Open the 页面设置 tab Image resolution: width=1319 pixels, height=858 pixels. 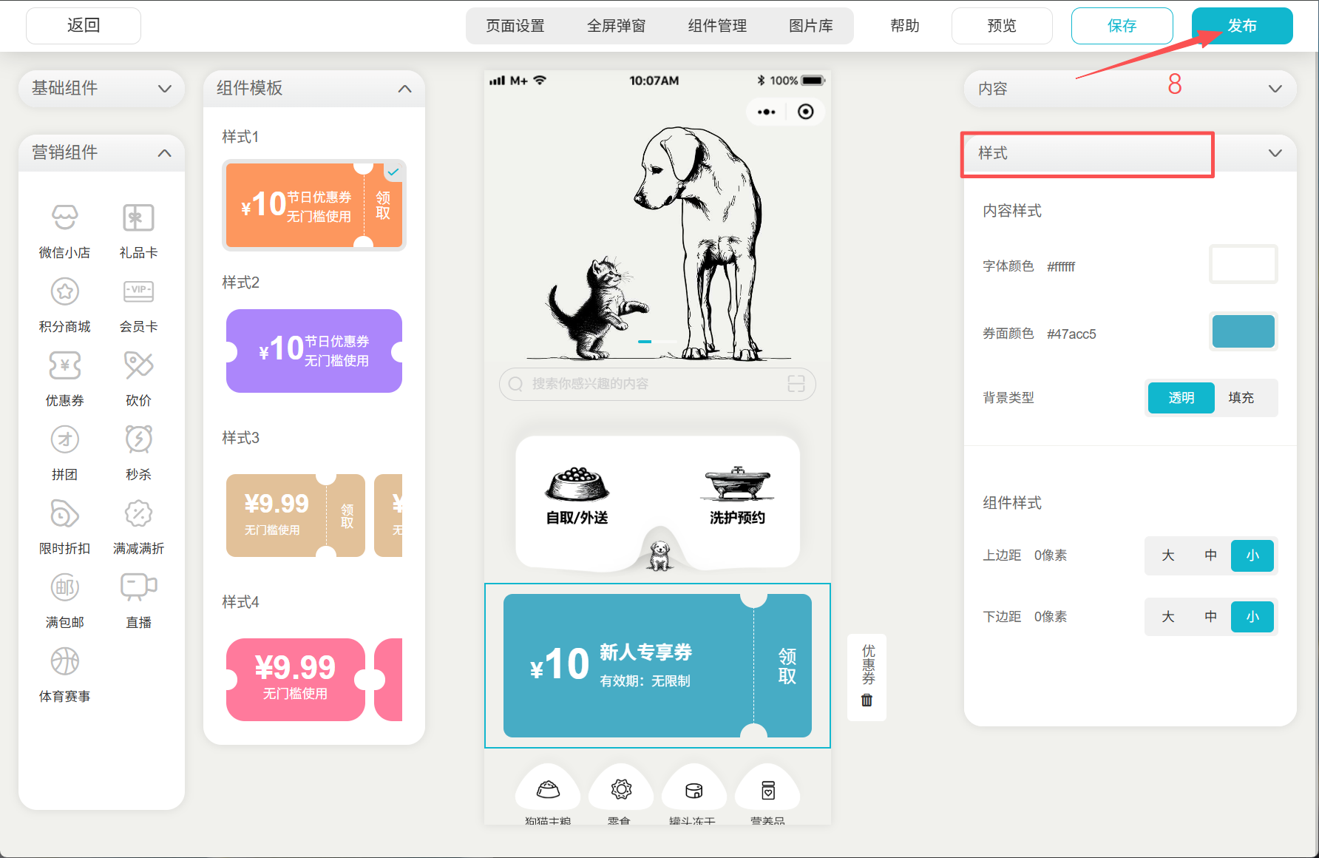click(x=515, y=26)
